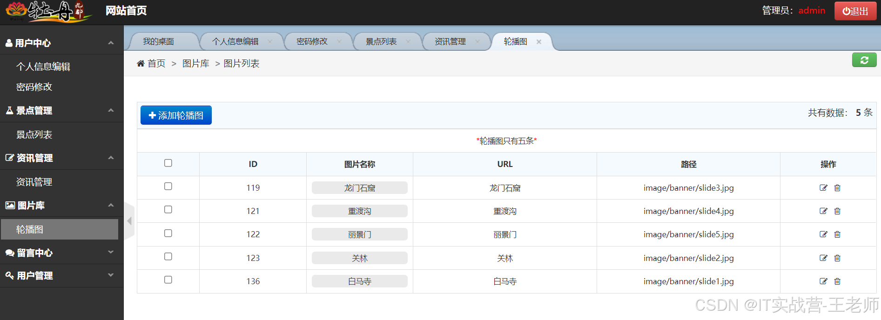Open the edit icon for the 关林 row
The image size is (881, 320).
pyautogui.click(x=823, y=258)
